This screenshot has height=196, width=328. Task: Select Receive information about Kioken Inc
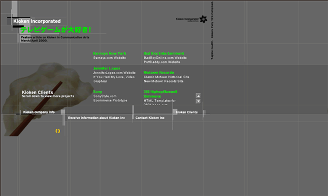[x=96, y=118]
